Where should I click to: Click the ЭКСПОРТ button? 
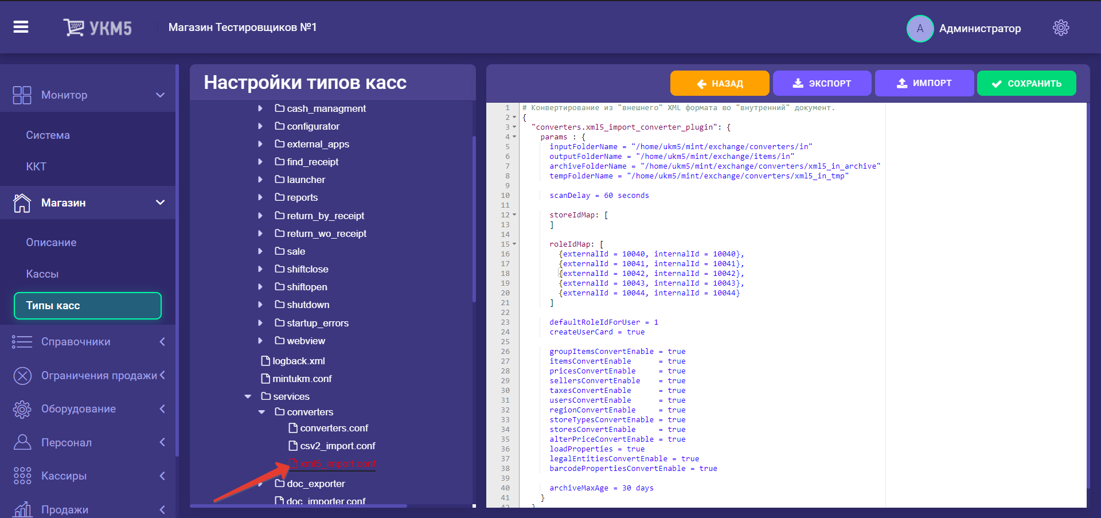pyautogui.click(x=822, y=83)
